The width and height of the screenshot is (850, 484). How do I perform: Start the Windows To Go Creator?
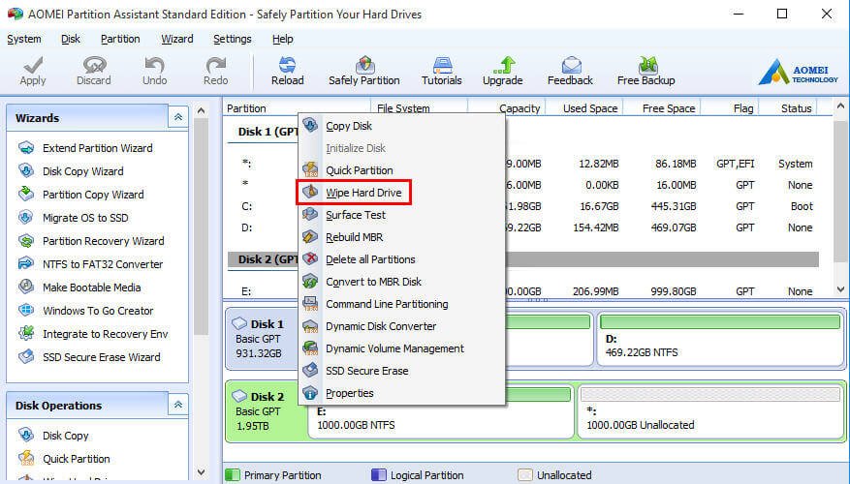coord(98,311)
